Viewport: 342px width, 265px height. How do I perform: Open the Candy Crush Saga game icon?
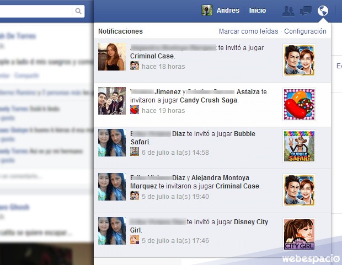point(299,104)
